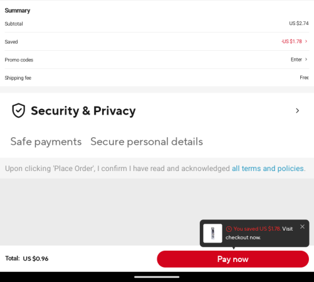Tap the Total US $0.96 amount
Viewport: 314px width, 282px height.
pyautogui.click(x=36, y=259)
